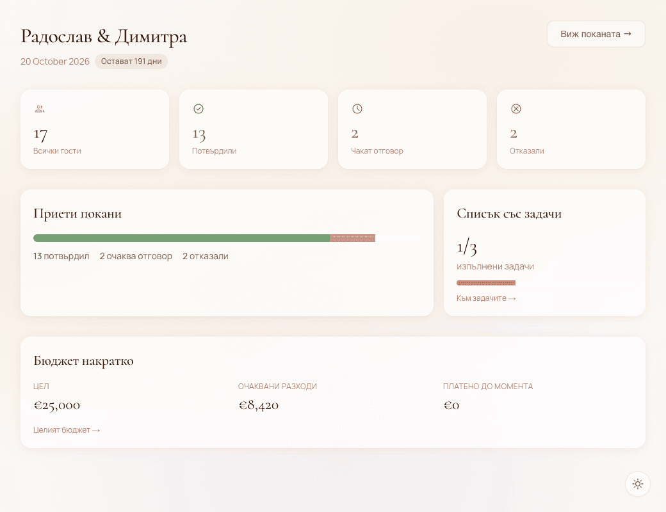Click the ЦЕЛ budget label
Viewport: 666px width, 512px height.
tap(41, 387)
